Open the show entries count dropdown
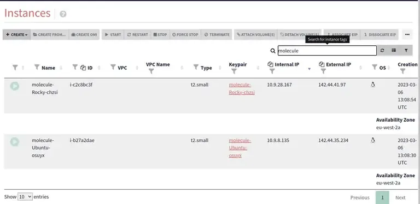 25,197
